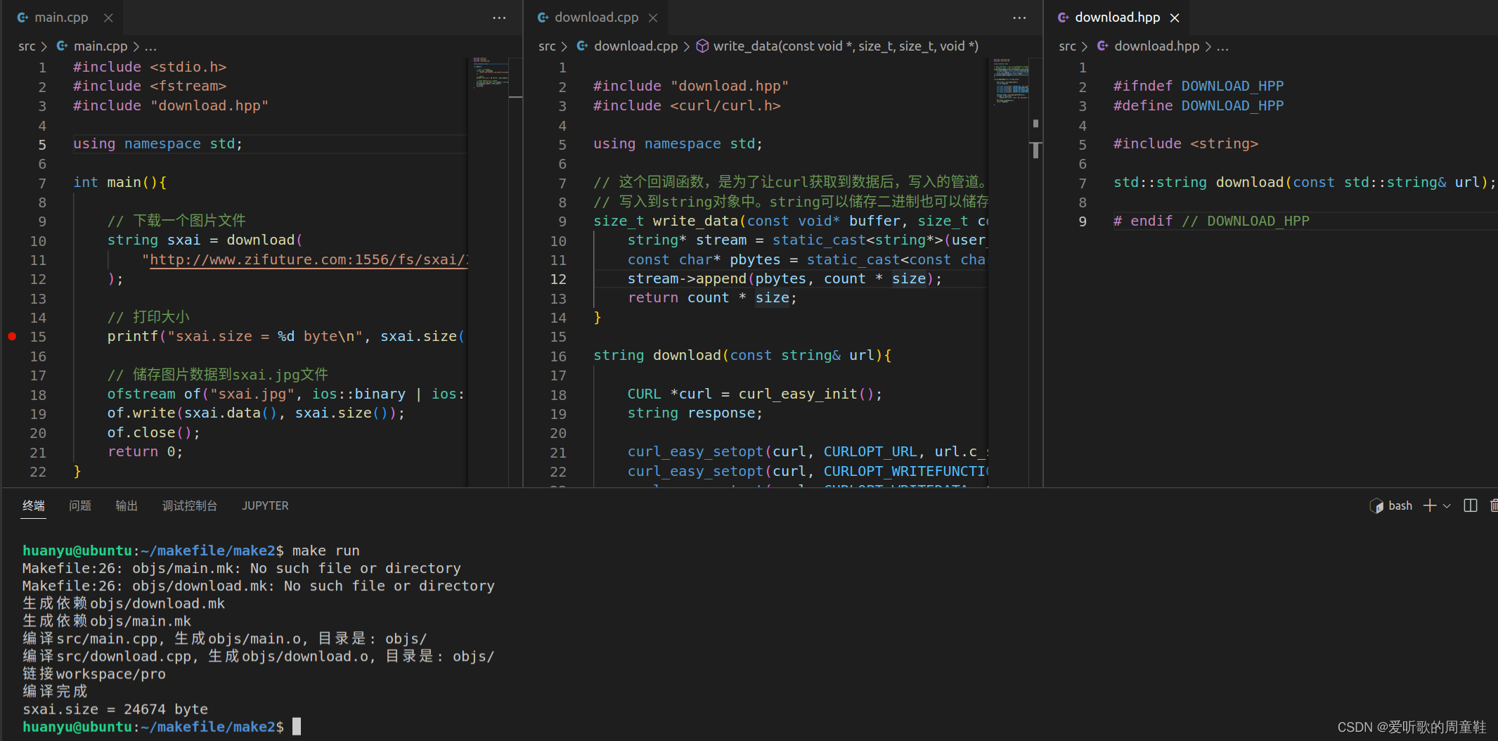This screenshot has height=741, width=1498.
Task: Click 'of.close();' line in main.cpp
Action: click(154, 433)
